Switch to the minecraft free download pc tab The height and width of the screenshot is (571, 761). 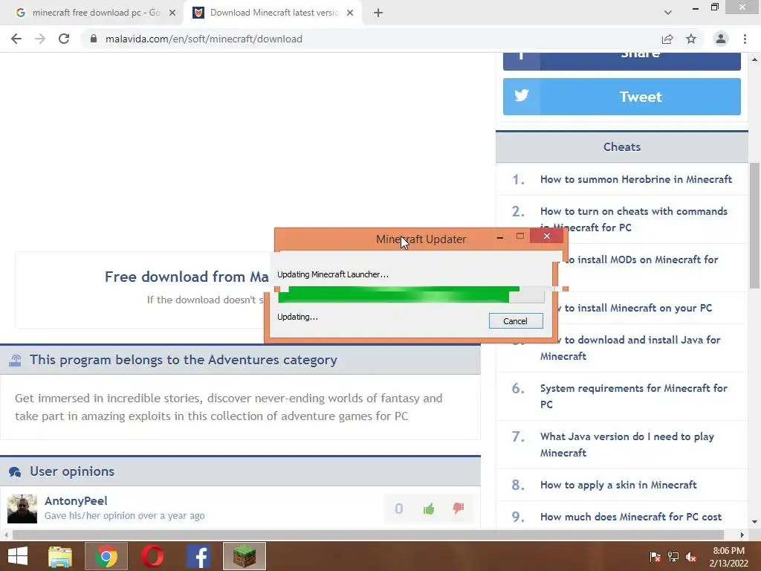click(92, 13)
